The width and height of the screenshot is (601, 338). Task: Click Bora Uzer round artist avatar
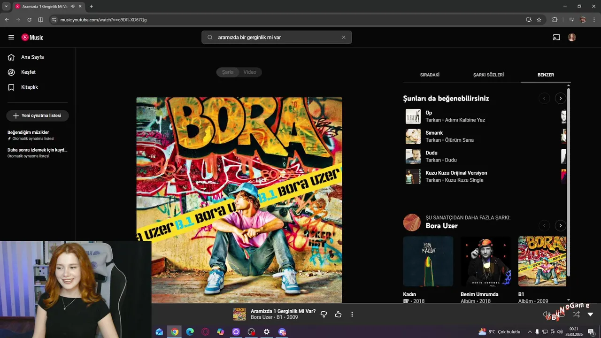point(412,223)
